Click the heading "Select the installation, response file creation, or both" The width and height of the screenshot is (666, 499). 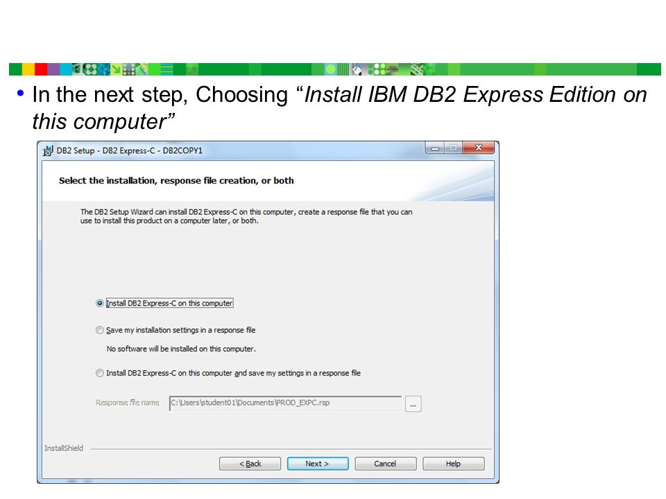click(176, 181)
